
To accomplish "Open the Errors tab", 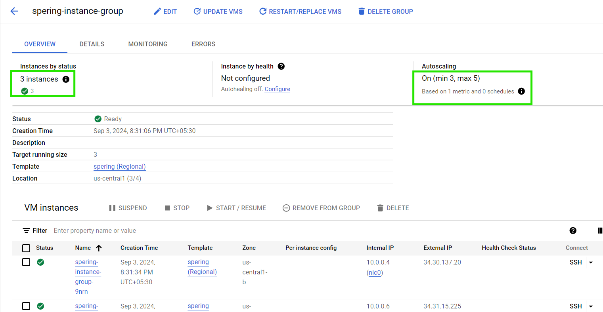I will [x=203, y=44].
